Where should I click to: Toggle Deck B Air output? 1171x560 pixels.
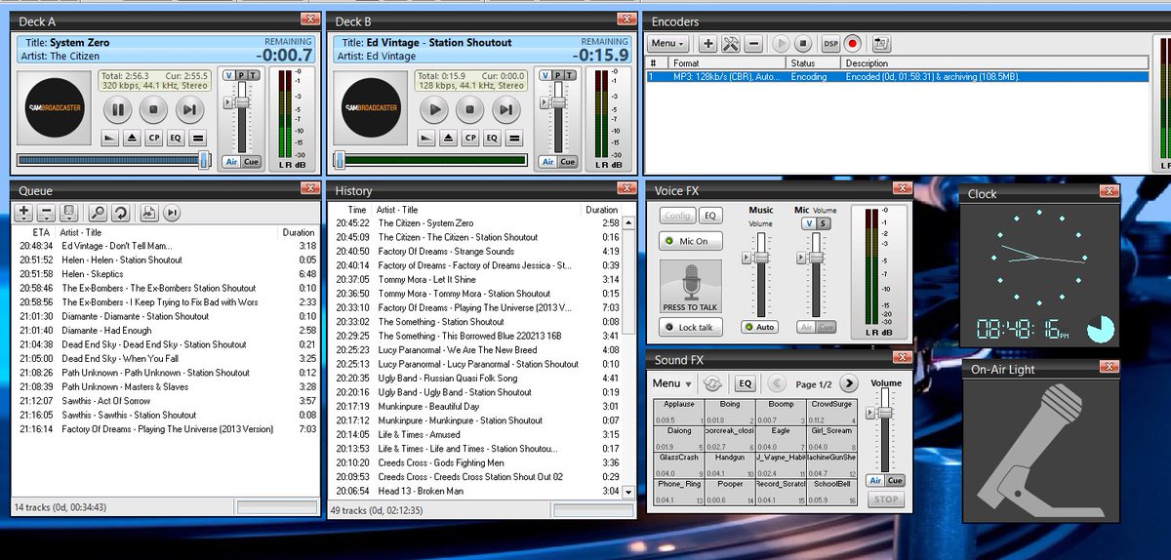click(x=547, y=162)
